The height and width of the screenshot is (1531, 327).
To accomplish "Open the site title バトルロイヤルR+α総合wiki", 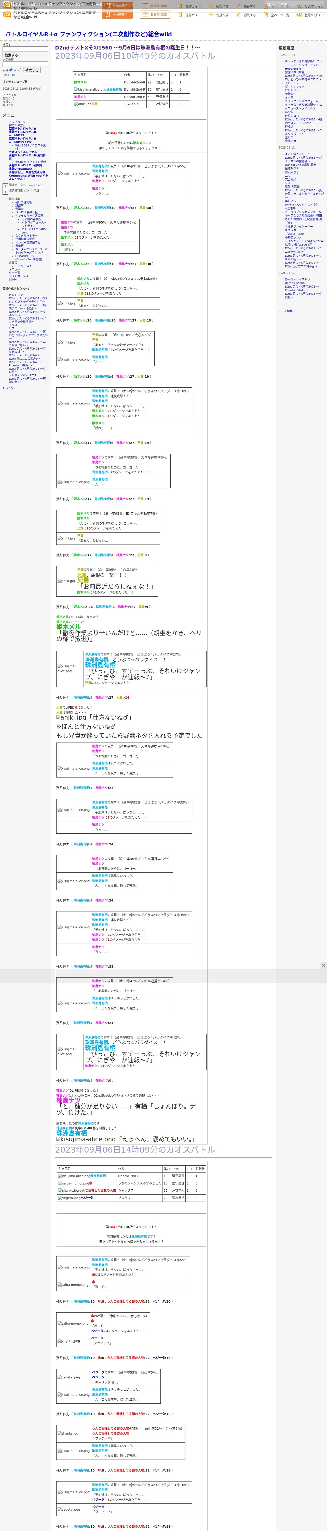I will pyautogui.click(x=88, y=34).
